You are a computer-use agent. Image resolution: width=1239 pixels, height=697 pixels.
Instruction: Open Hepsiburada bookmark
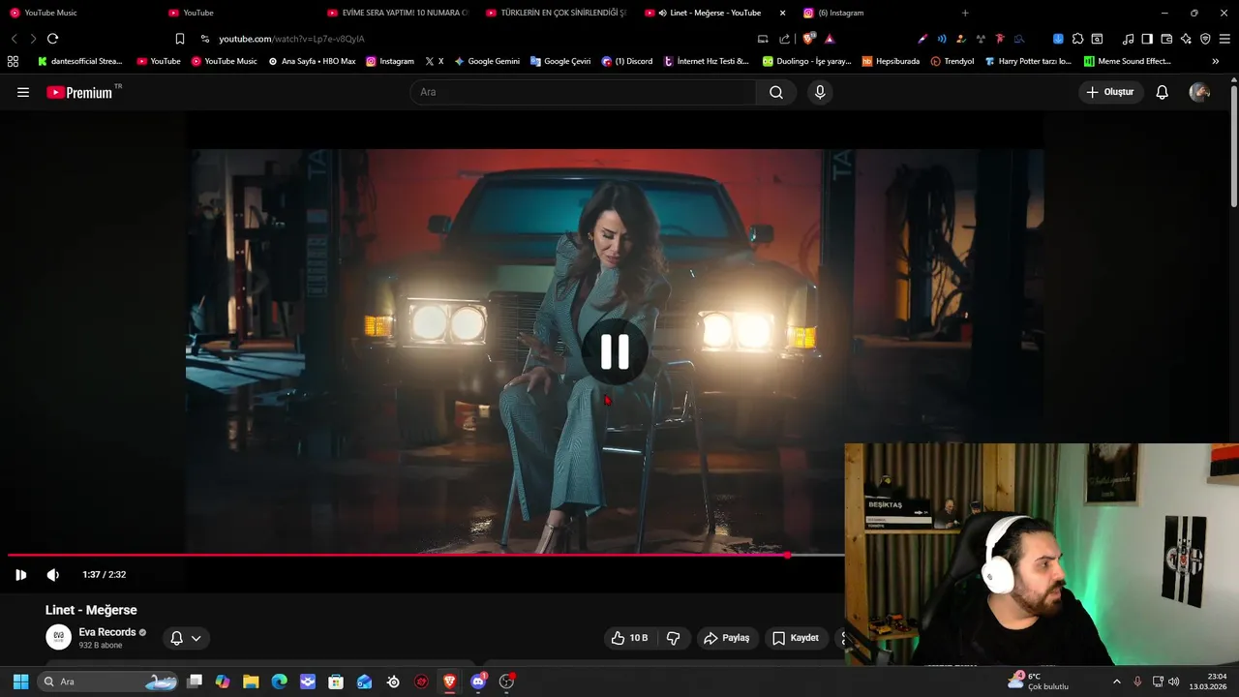coord(891,61)
